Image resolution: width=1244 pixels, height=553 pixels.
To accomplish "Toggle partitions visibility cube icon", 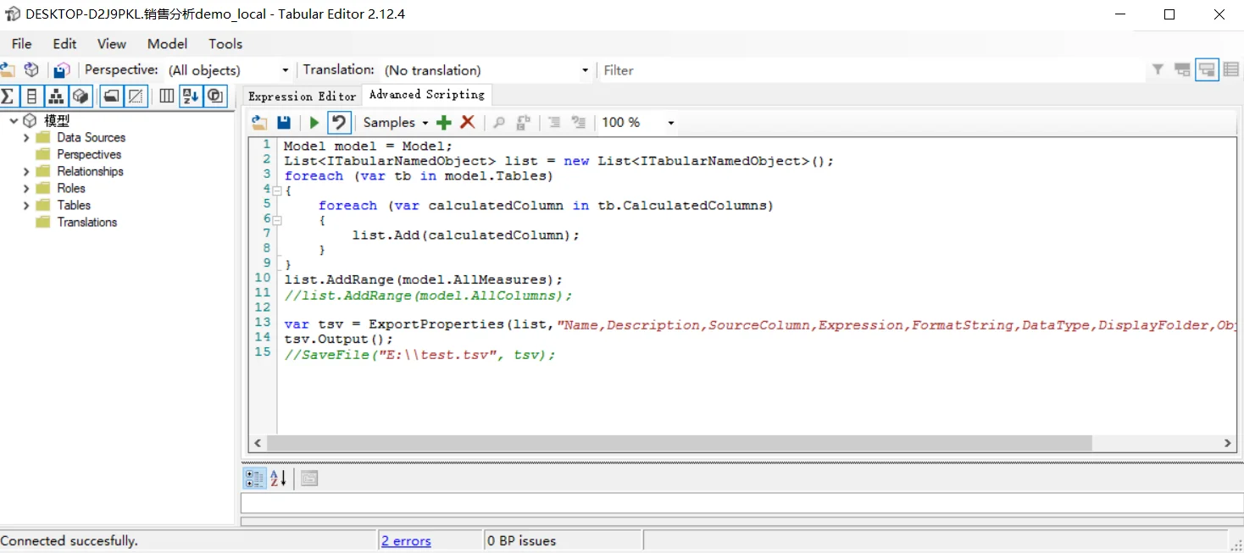I will (81, 96).
